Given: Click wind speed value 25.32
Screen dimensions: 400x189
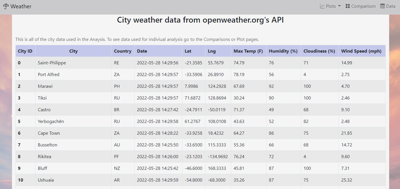Looking at the screenshot, I should 347,180.
